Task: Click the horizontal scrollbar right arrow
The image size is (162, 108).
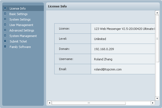Action: click(x=153, y=103)
